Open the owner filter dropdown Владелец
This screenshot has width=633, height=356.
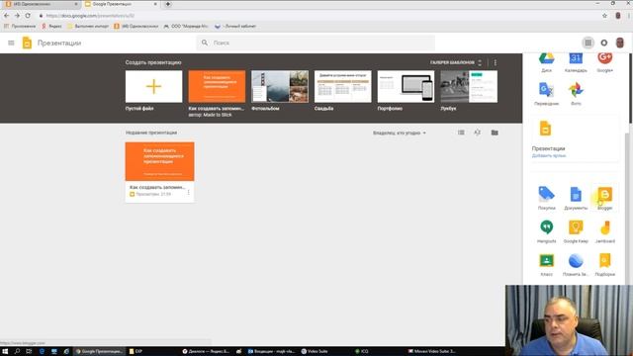(x=400, y=133)
